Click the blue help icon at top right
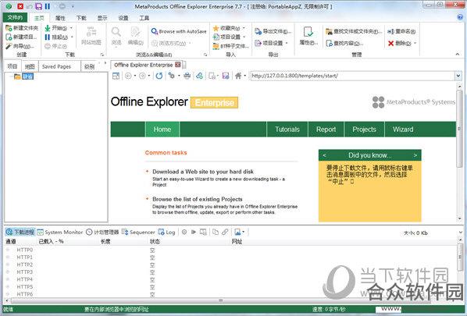 click(460, 17)
